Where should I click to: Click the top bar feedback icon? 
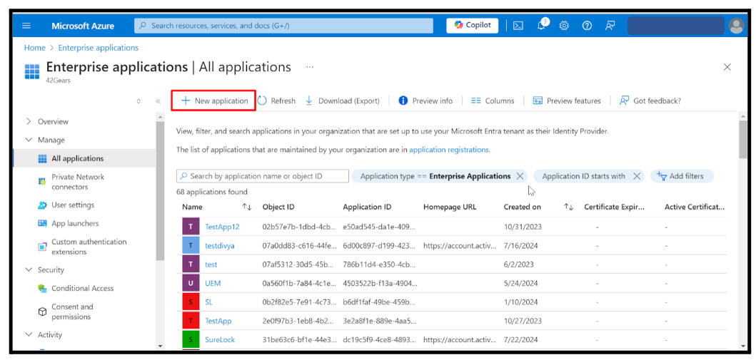point(610,26)
